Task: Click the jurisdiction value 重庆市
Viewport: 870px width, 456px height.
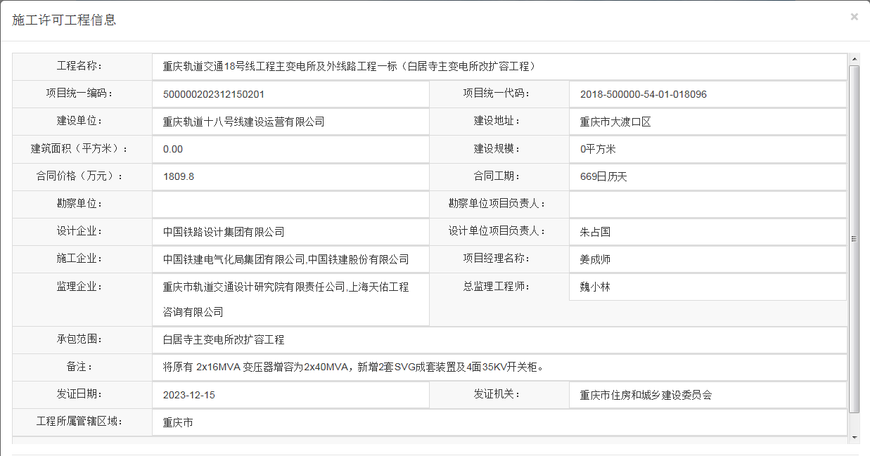Action: coord(178,422)
